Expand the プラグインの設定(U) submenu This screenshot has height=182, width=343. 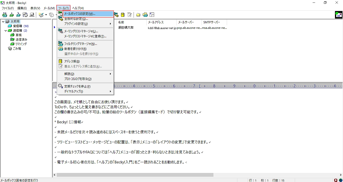pos(85,24)
